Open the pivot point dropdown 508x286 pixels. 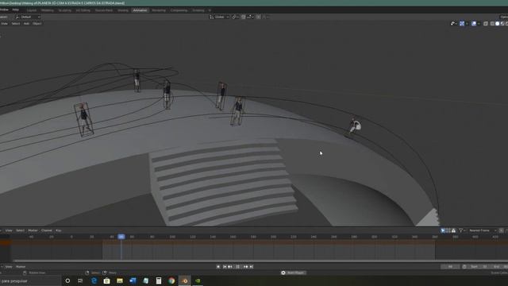pyautogui.click(x=235, y=17)
